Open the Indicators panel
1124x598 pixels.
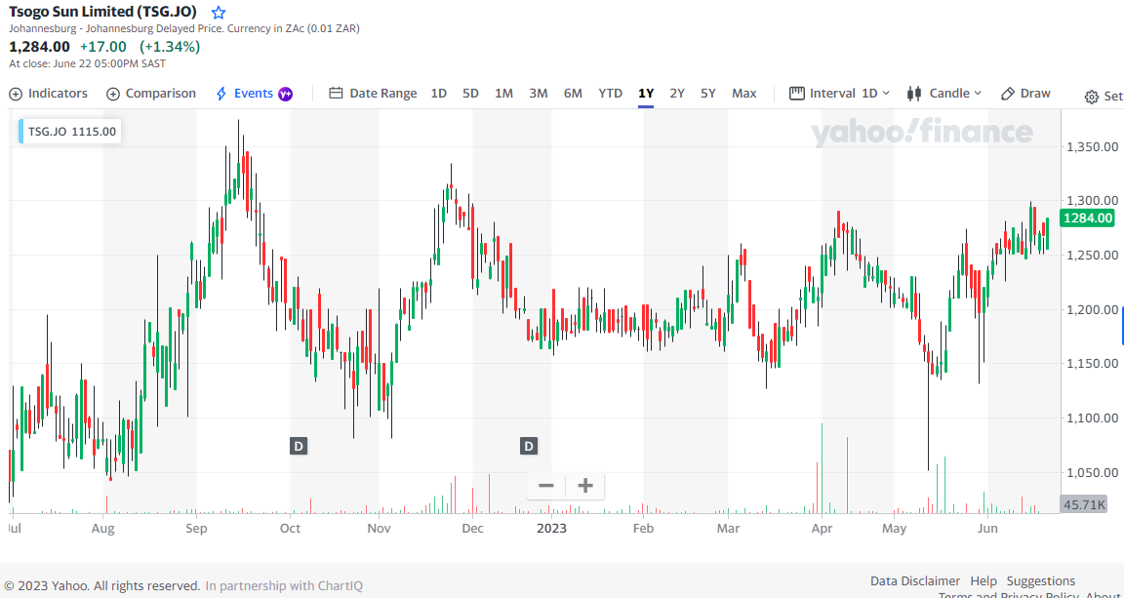click(x=48, y=94)
